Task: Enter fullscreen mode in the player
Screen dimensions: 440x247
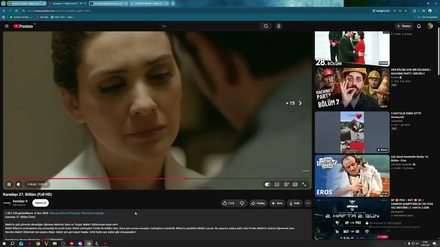Action: (x=304, y=184)
